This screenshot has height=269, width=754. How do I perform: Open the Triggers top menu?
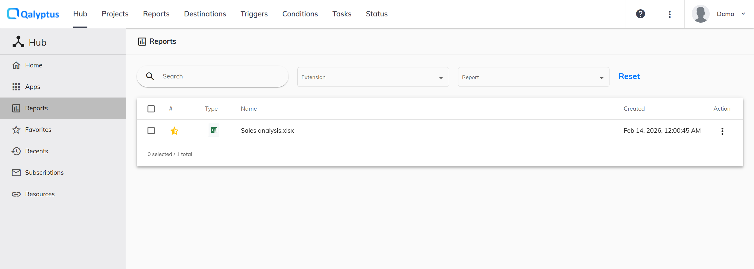tap(254, 14)
